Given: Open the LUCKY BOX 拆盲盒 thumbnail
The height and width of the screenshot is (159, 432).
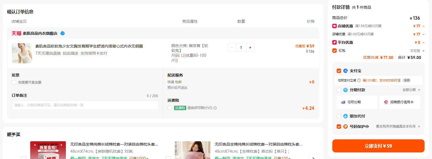Looking at the screenshot, I should click(x=48, y=150).
